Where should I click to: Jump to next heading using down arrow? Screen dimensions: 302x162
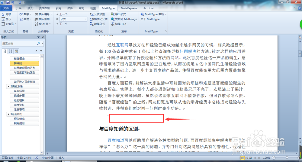pos(41,51)
